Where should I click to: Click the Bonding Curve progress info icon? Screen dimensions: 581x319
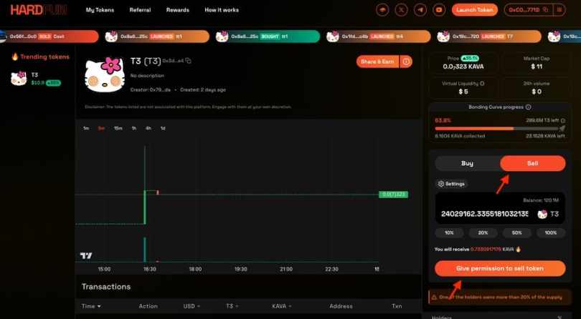[x=529, y=107]
